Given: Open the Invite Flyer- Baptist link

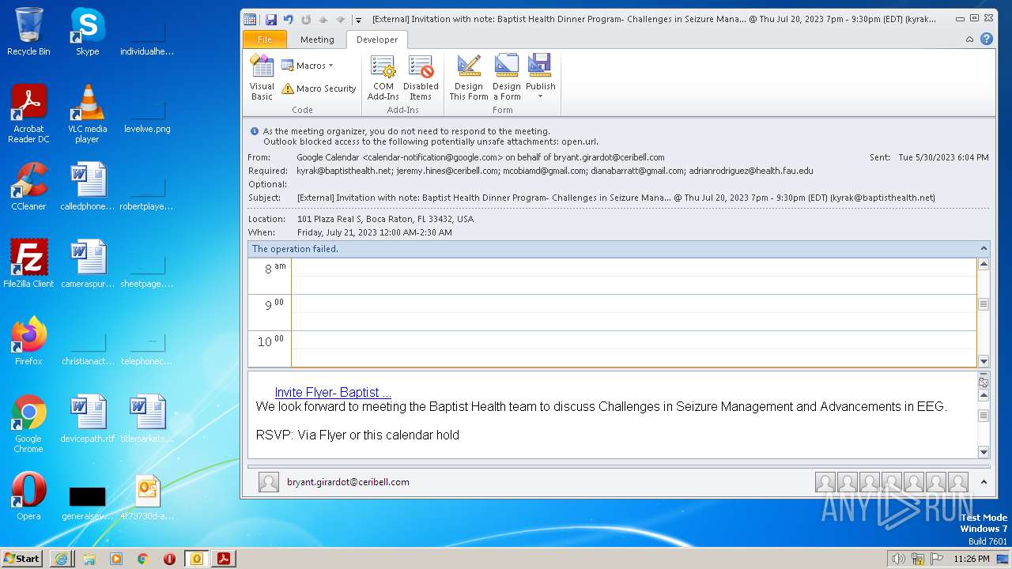Looking at the screenshot, I should 333,392.
